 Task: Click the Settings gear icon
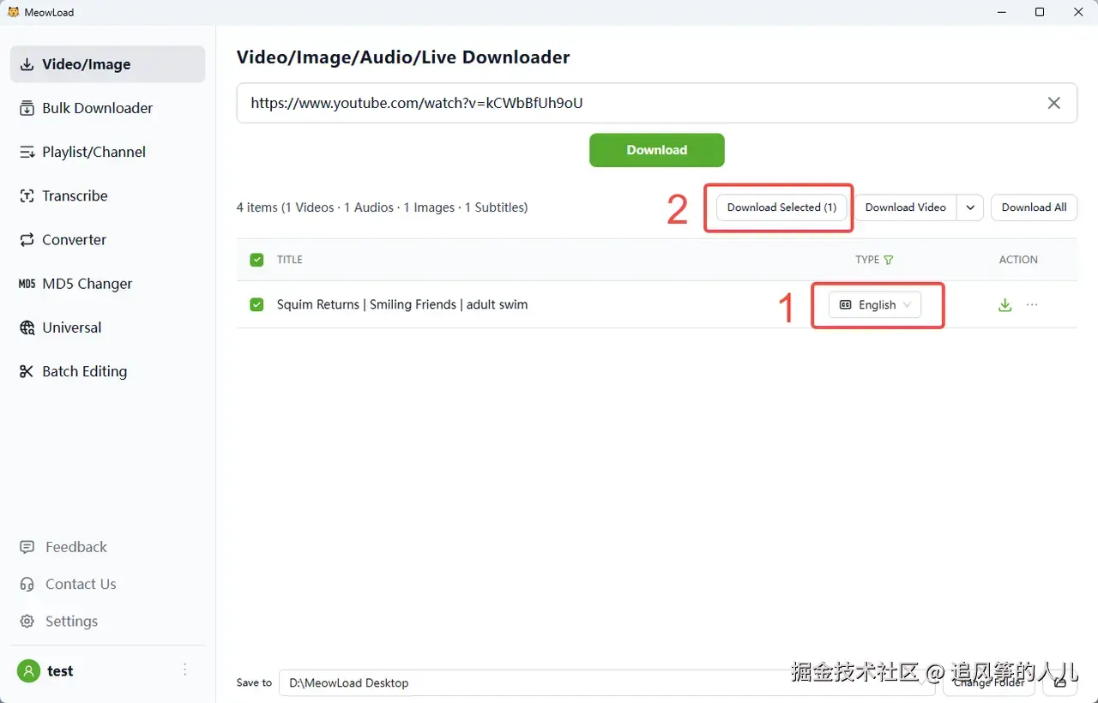(27, 621)
